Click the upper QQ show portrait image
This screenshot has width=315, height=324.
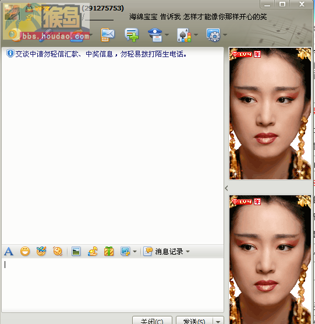[270, 114]
